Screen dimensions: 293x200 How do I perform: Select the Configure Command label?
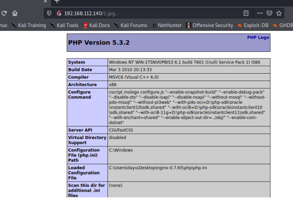(80, 95)
